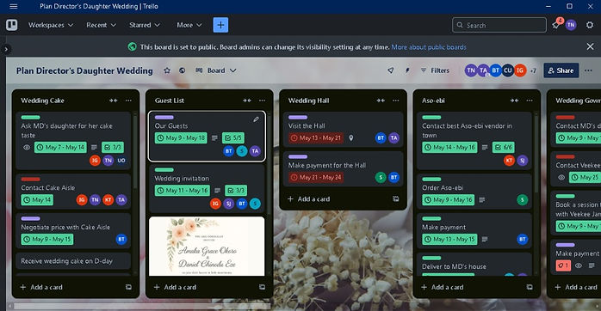Edit Our Guests card pencil icon
Screen dimensions: 601x311
point(256,119)
